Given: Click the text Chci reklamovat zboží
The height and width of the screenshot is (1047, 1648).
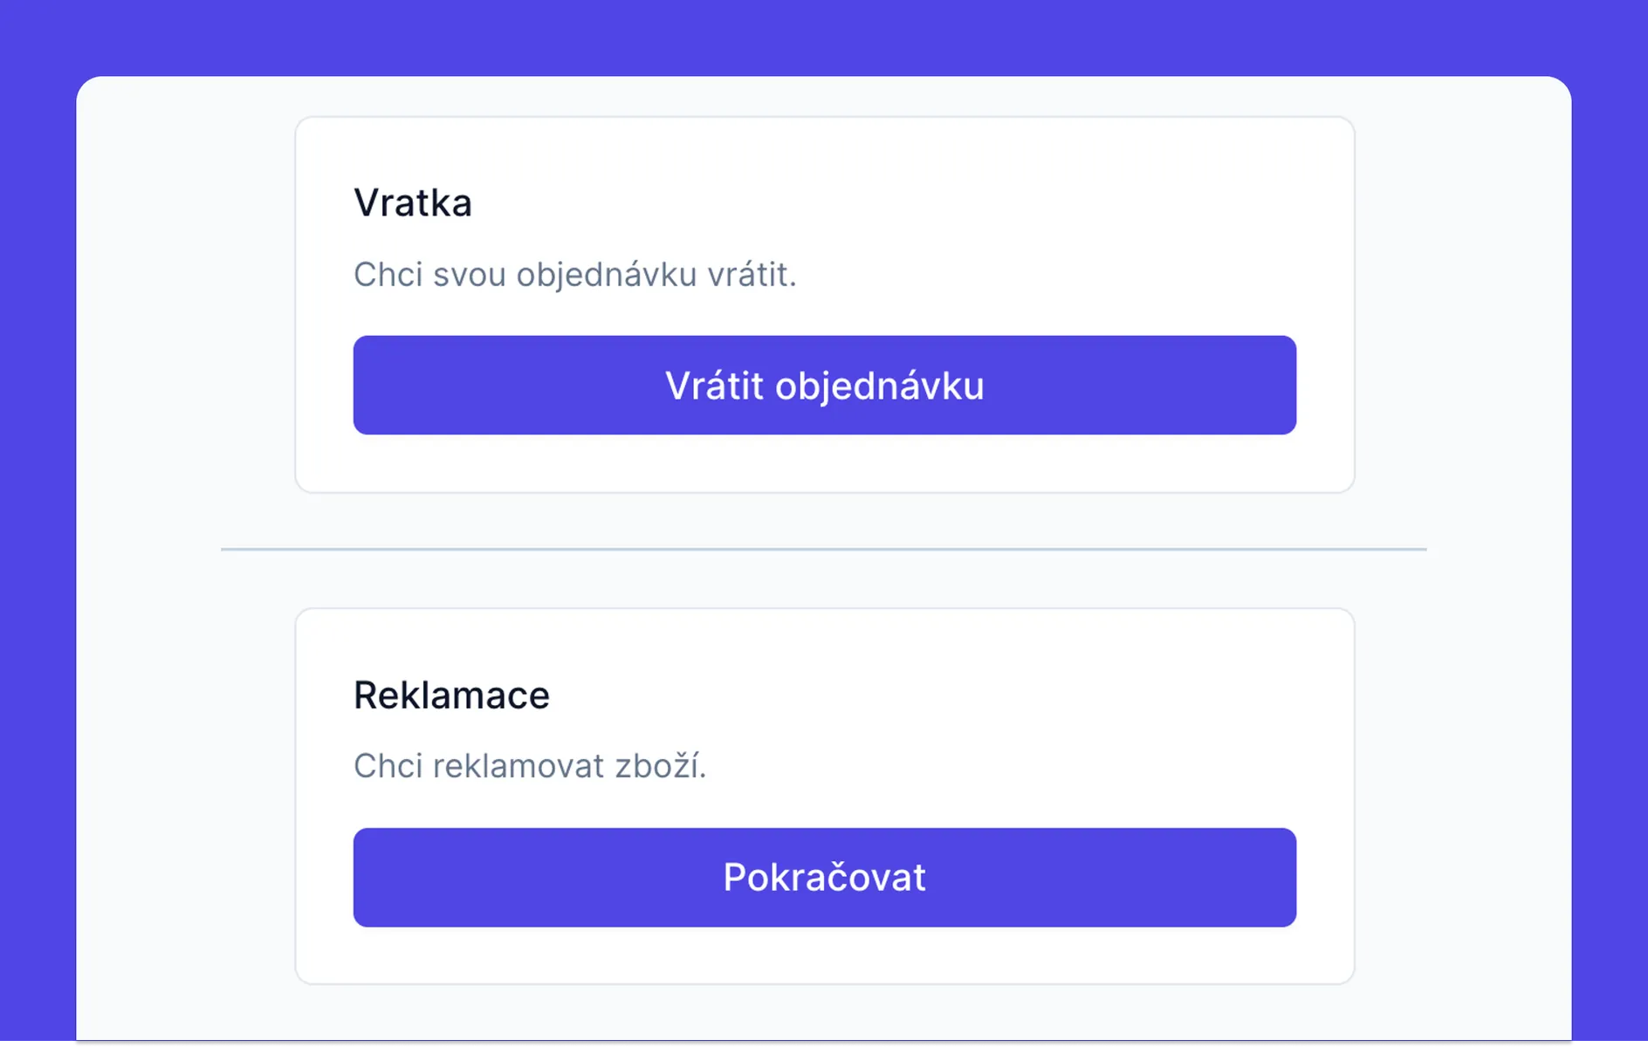Looking at the screenshot, I should (529, 765).
